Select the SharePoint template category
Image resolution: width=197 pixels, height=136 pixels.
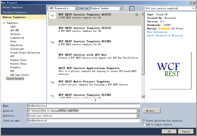point(16,45)
